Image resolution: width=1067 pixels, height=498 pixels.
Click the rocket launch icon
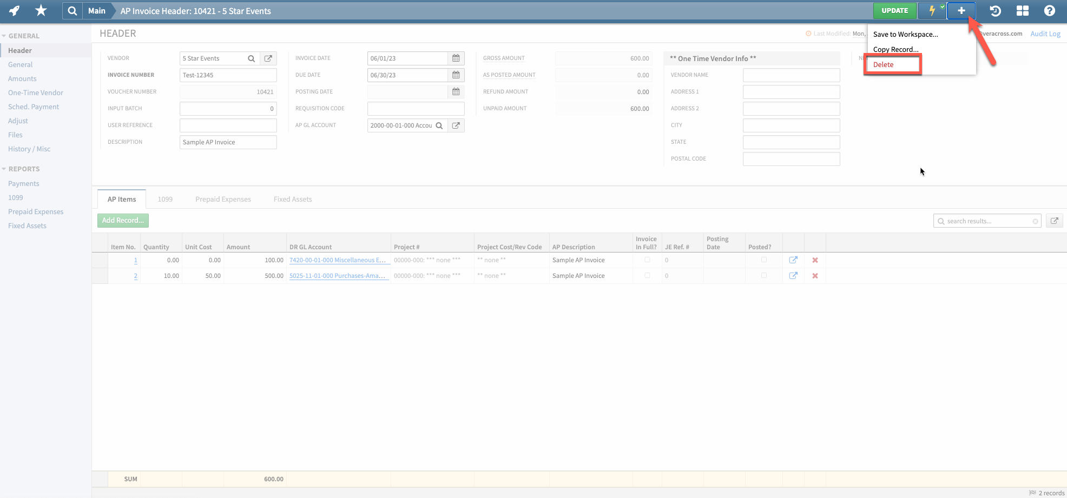15,11
